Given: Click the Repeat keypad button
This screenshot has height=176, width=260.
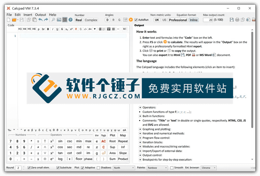Looking at the screenshot, I should pos(123,141).
